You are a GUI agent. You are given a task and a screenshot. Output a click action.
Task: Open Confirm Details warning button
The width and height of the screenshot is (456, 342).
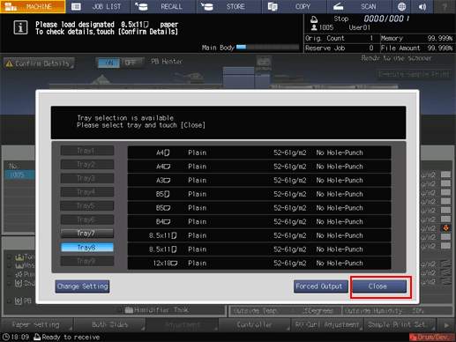(x=39, y=63)
